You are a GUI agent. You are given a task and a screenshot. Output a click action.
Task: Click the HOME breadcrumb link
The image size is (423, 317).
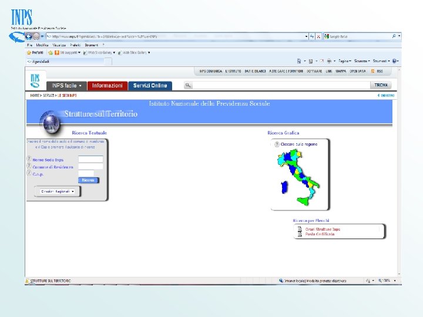click(35, 96)
